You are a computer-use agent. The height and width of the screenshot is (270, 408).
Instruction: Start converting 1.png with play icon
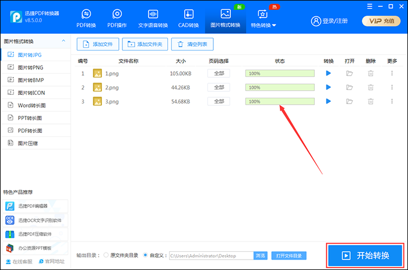tap(328, 73)
